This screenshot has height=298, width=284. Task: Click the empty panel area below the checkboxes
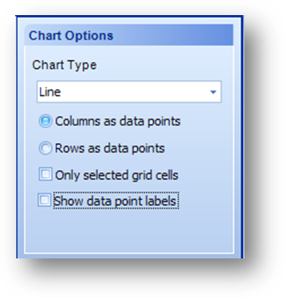pos(129,230)
